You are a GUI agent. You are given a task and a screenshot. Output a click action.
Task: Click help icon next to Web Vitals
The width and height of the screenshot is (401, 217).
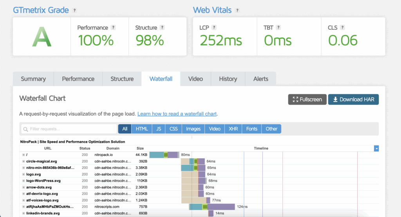pyautogui.click(x=237, y=11)
